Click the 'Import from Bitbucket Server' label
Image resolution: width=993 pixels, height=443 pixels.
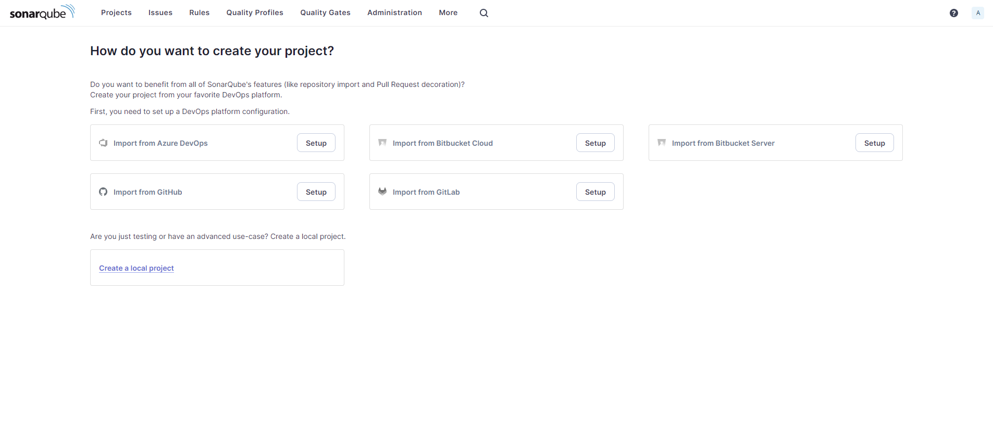(723, 143)
